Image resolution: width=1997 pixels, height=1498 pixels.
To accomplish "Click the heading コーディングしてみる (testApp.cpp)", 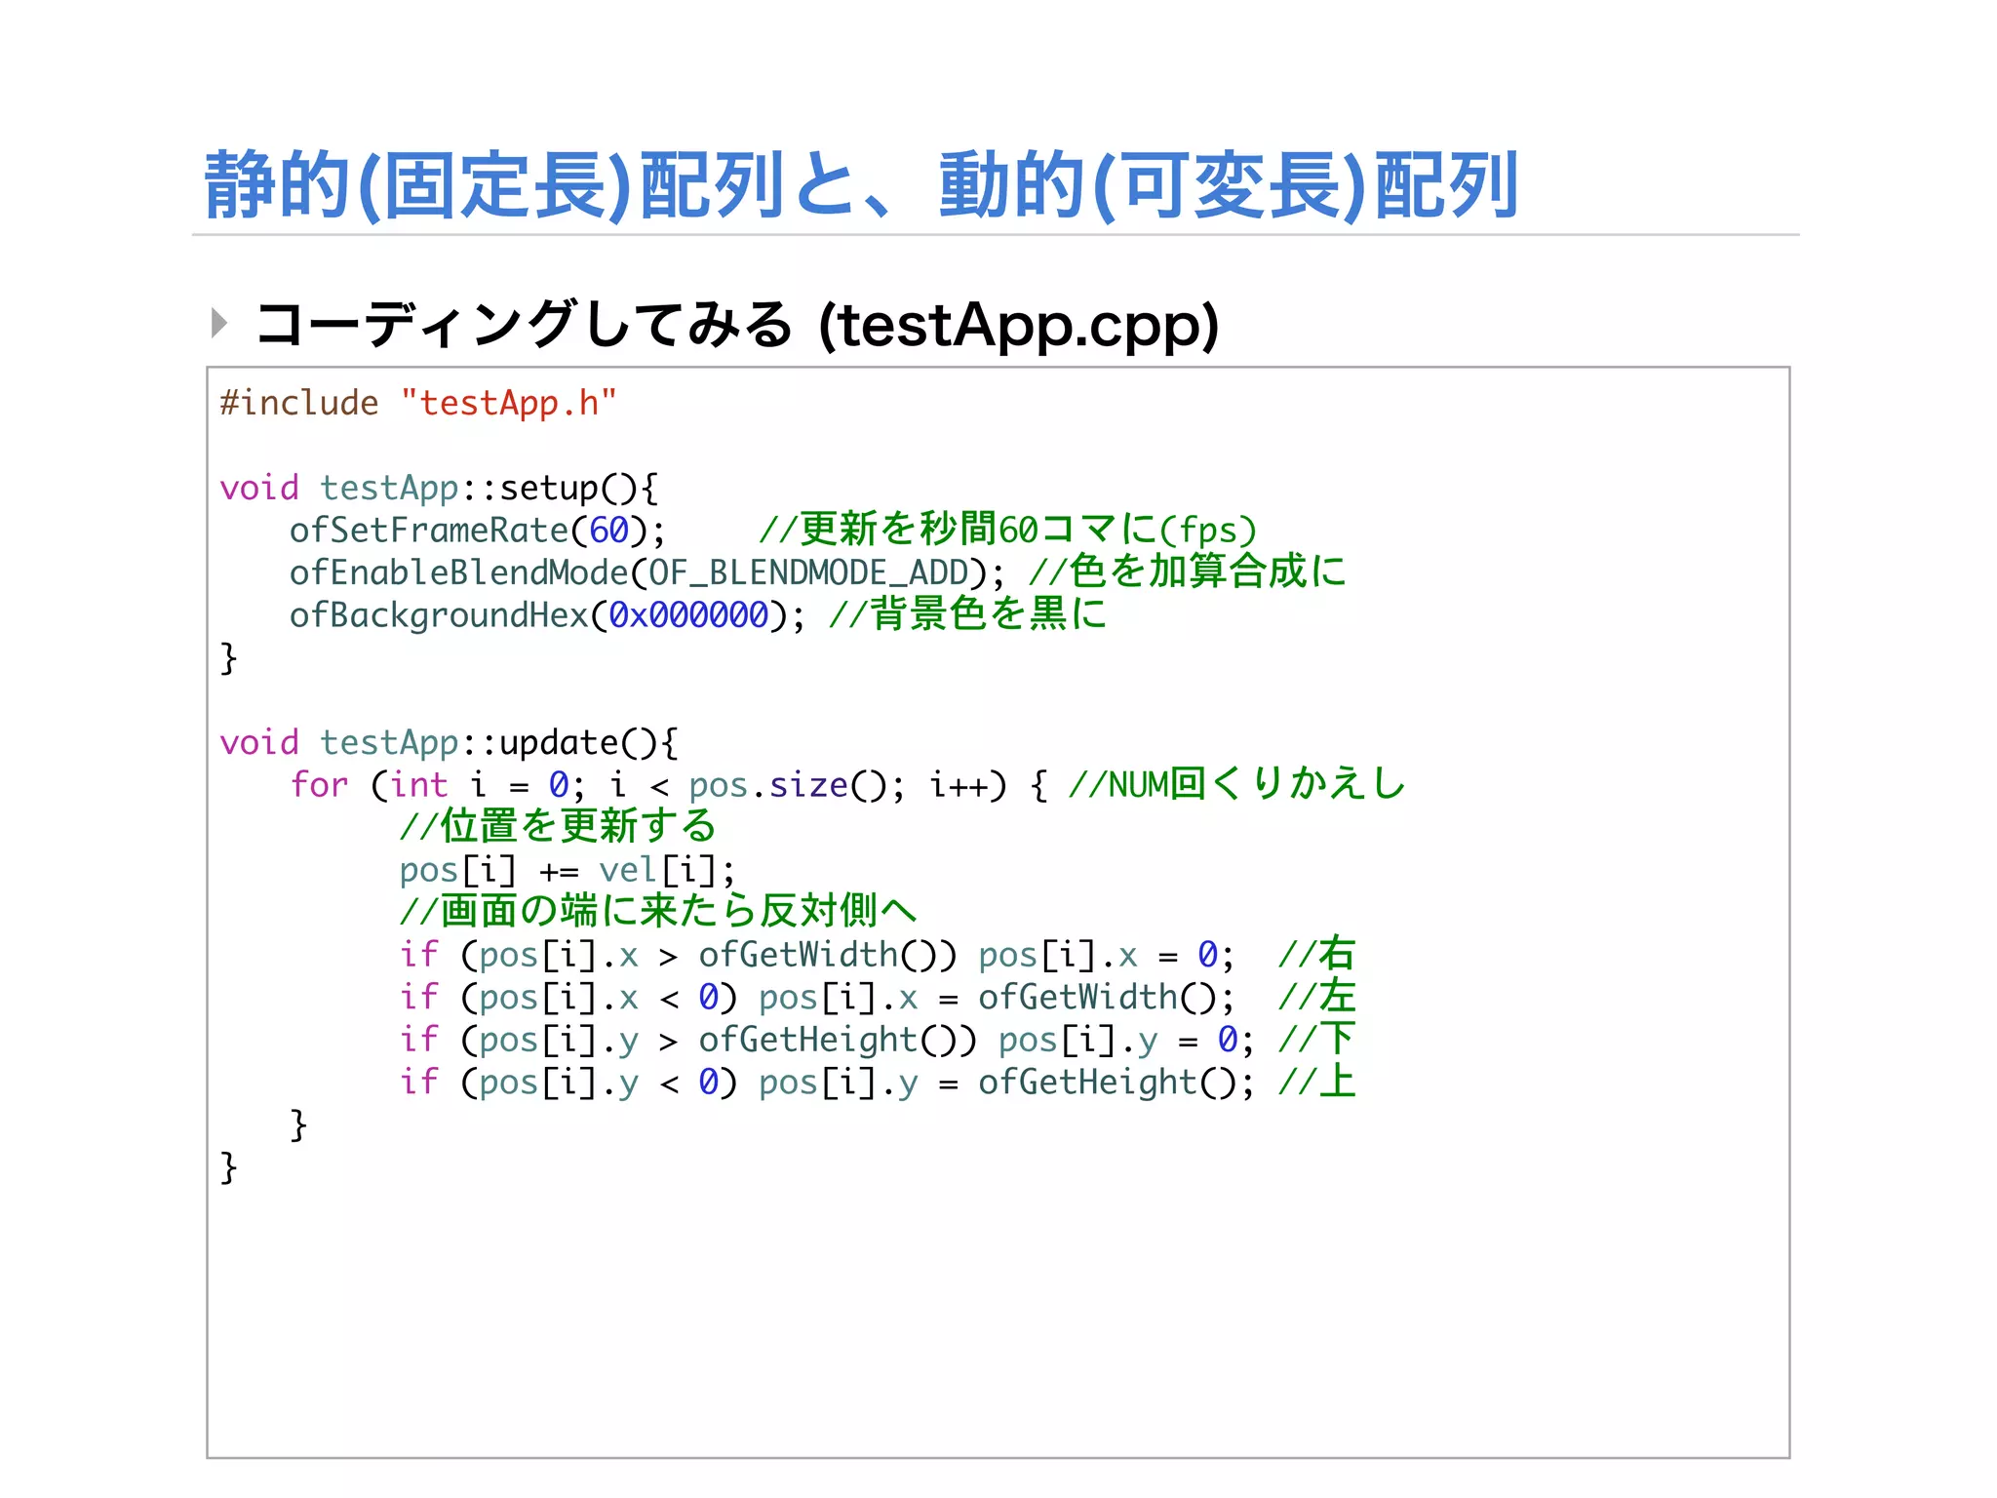I will click(x=737, y=325).
